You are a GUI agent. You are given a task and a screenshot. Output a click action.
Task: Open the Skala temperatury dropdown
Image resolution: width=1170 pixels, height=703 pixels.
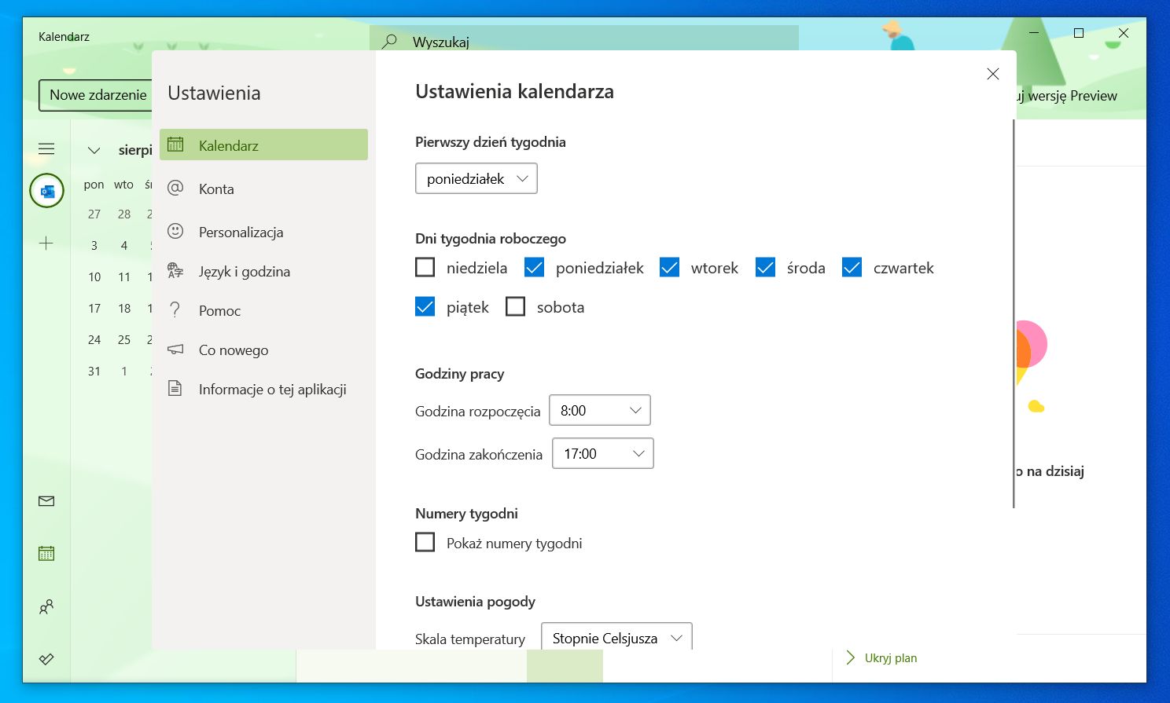click(616, 638)
